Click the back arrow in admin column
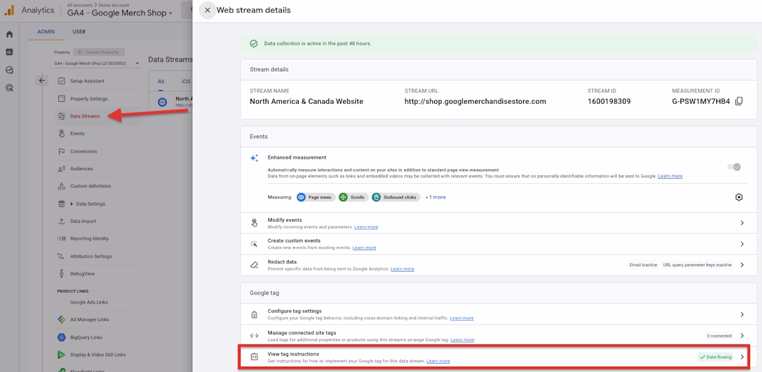 (42, 81)
